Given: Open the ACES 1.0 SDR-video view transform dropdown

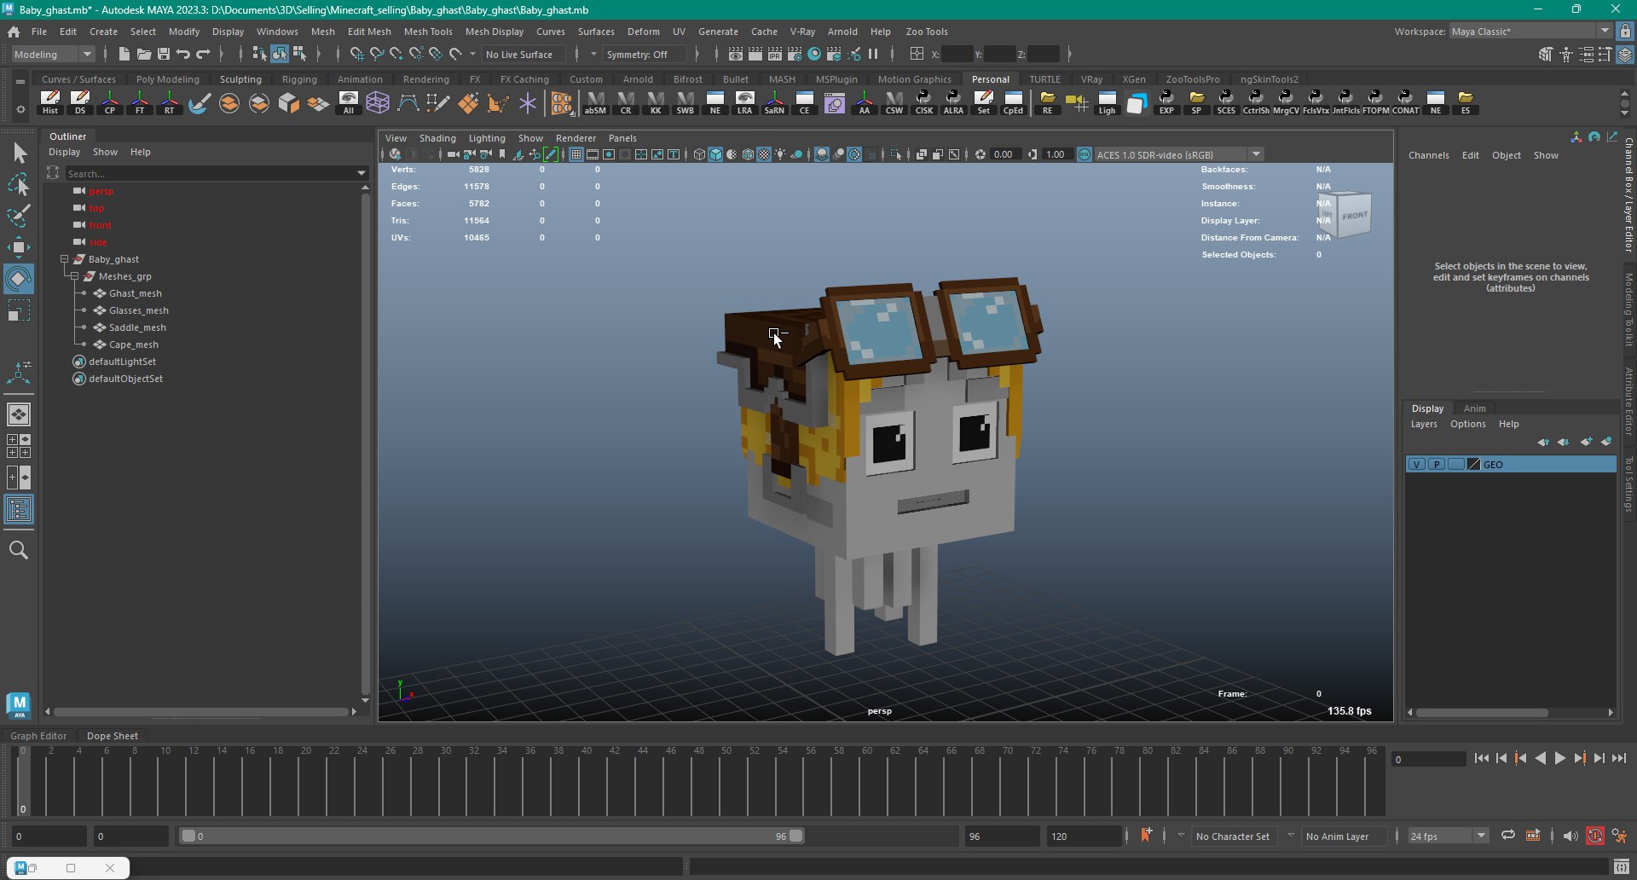Looking at the screenshot, I should click(1178, 154).
